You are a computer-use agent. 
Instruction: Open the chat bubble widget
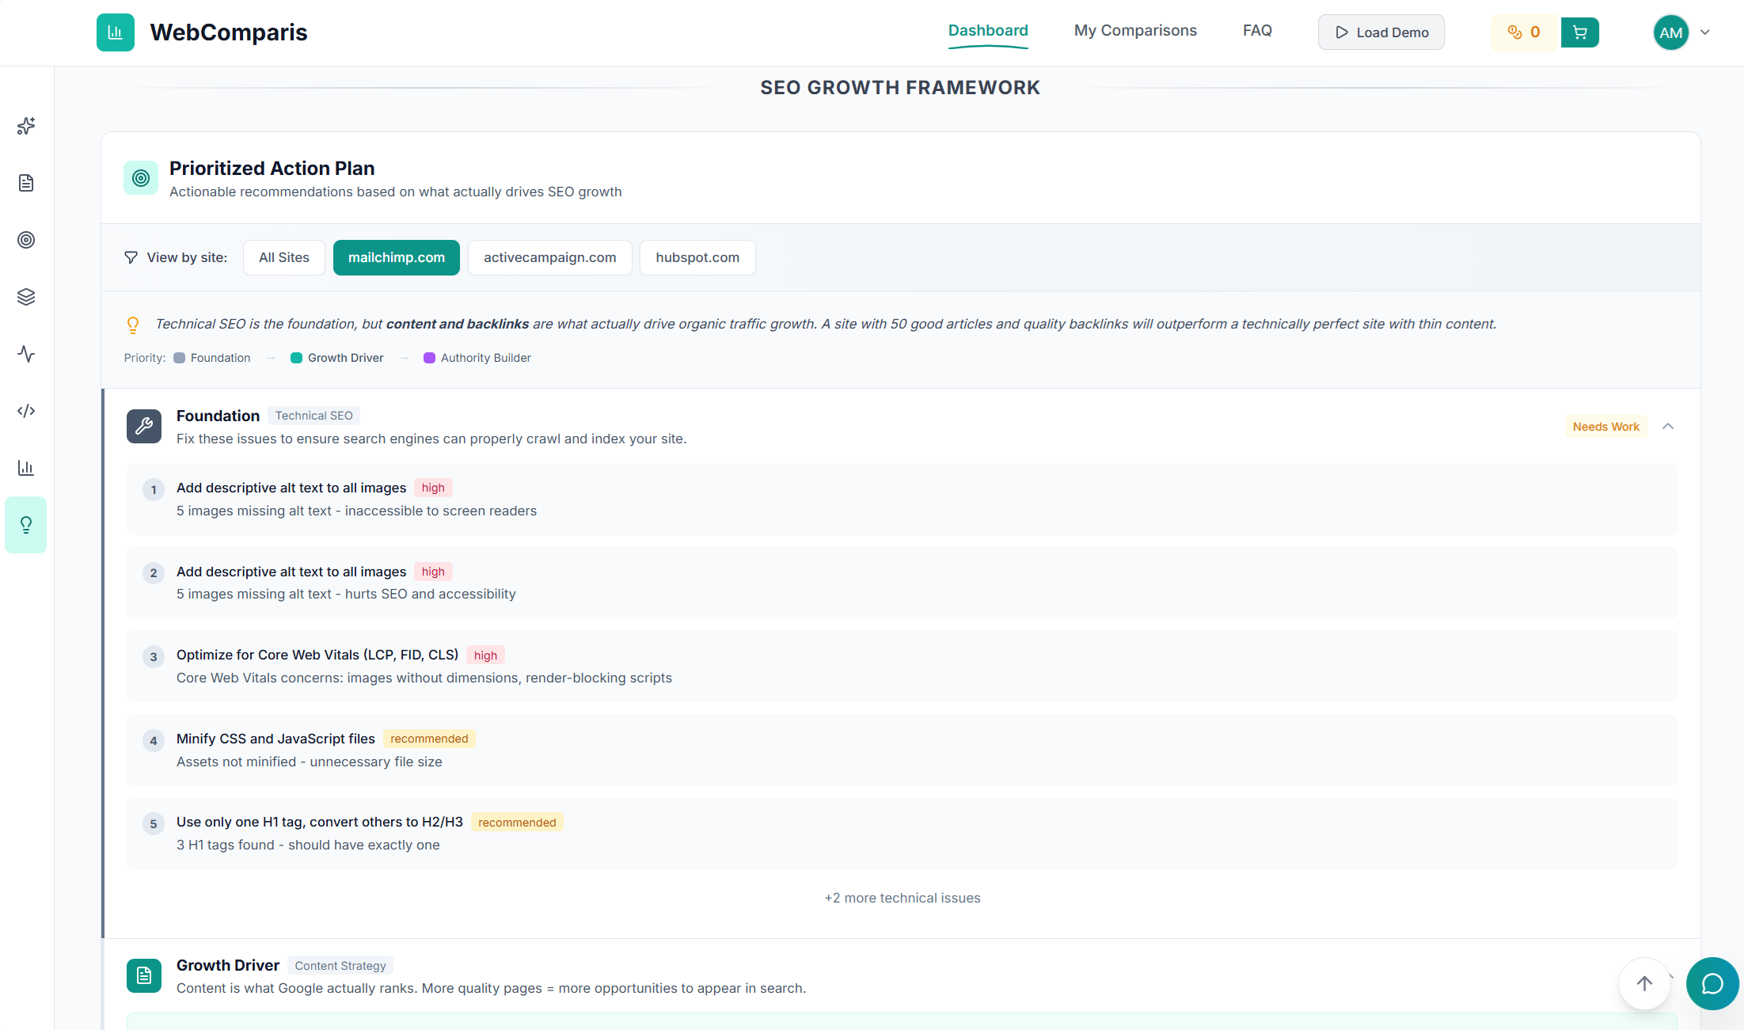pyautogui.click(x=1712, y=983)
